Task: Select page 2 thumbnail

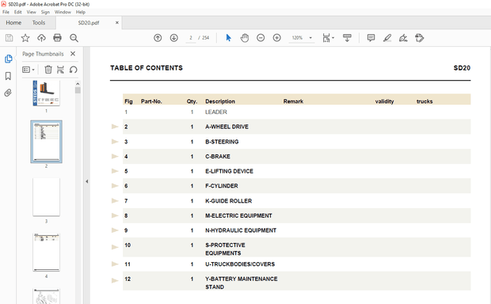Action: click(46, 142)
